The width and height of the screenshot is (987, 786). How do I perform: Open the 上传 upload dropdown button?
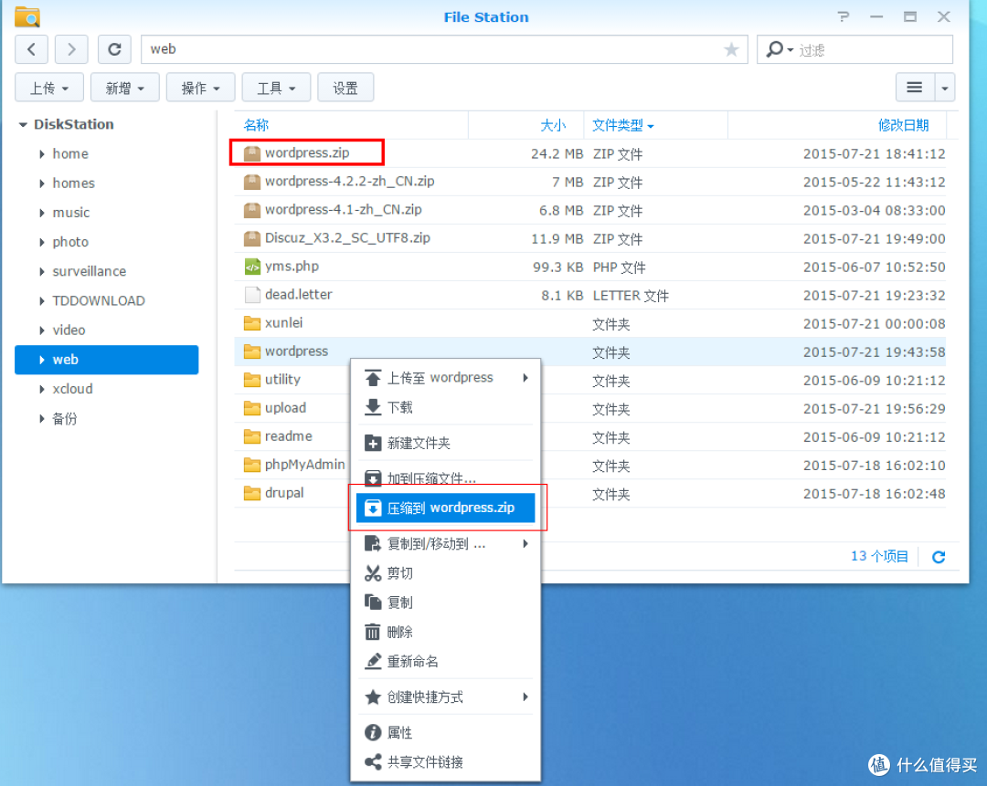(x=49, y=88)
